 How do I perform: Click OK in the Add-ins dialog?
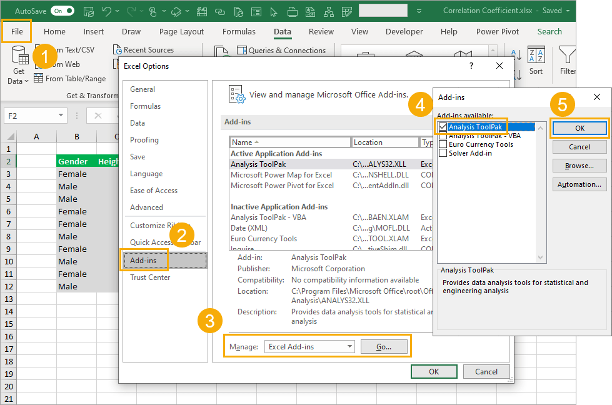point(579,128)
